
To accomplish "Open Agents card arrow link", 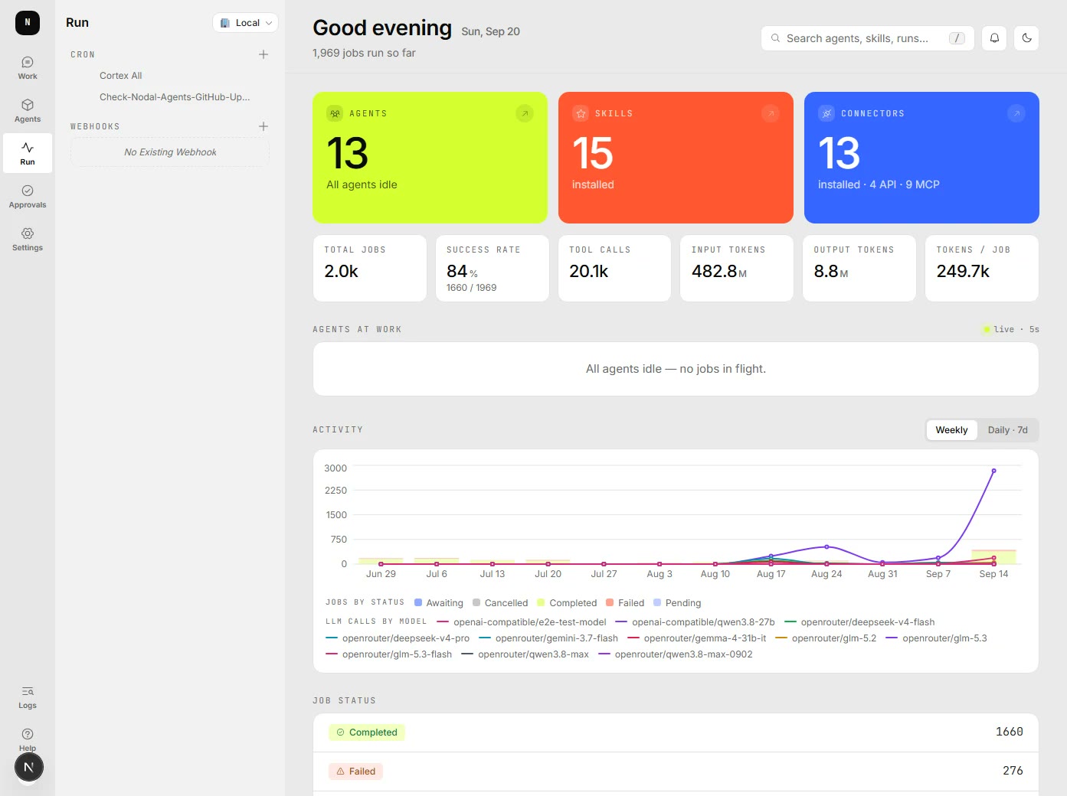I will (x=525, y=113).
